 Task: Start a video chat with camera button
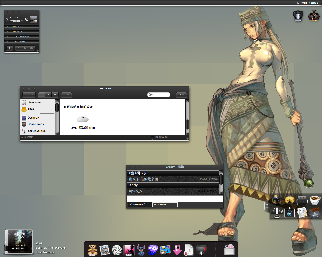[32, 48]
